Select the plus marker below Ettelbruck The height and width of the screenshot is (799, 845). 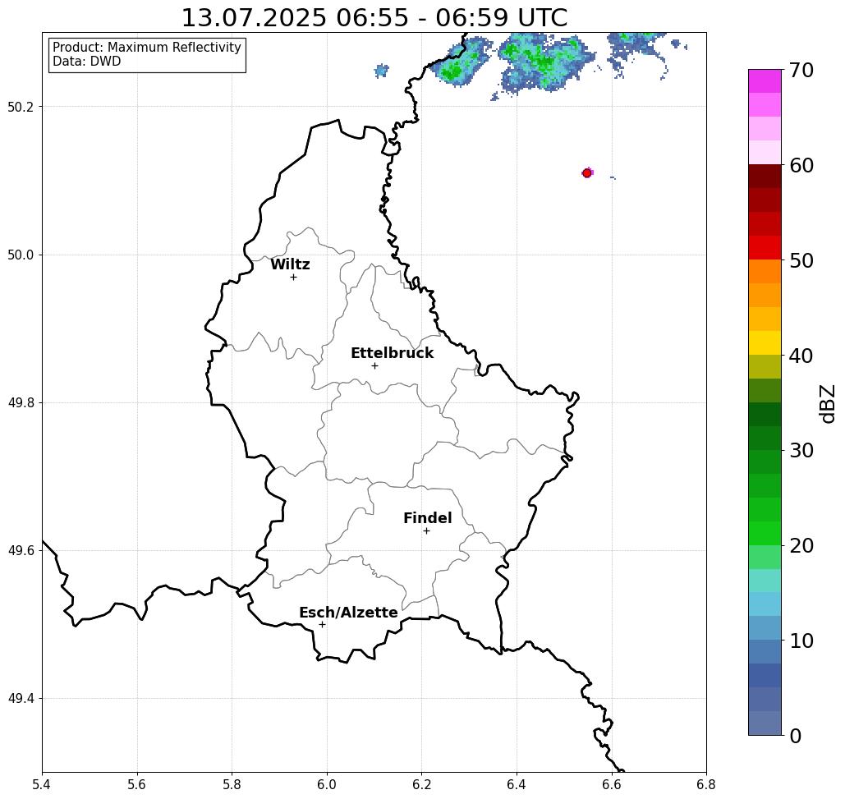tap(375, 365)
